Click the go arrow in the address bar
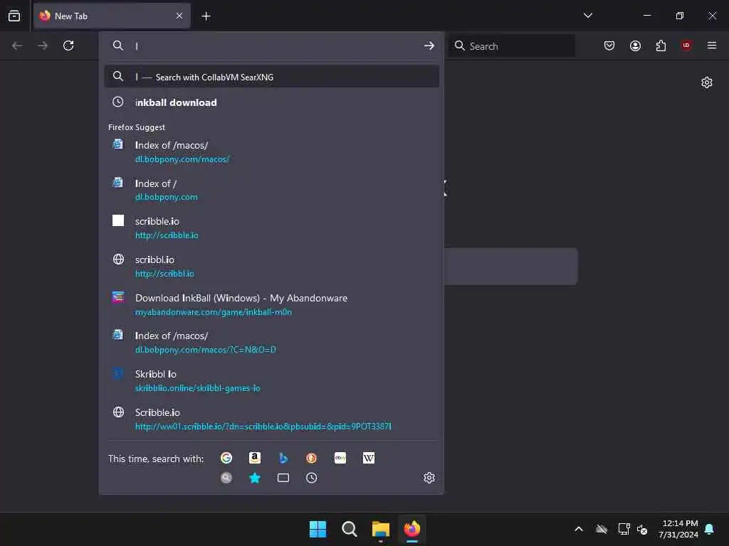 pyautogui.click(x=429, y=45)
